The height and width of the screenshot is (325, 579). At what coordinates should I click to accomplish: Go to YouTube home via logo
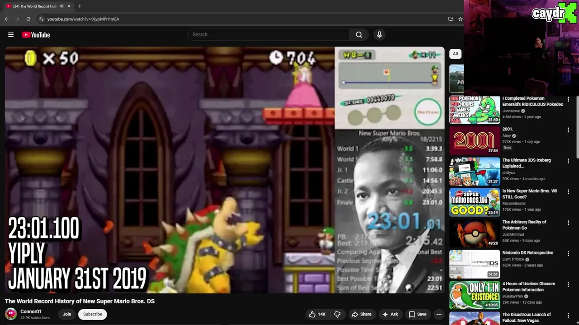click(x=36, y=35)
